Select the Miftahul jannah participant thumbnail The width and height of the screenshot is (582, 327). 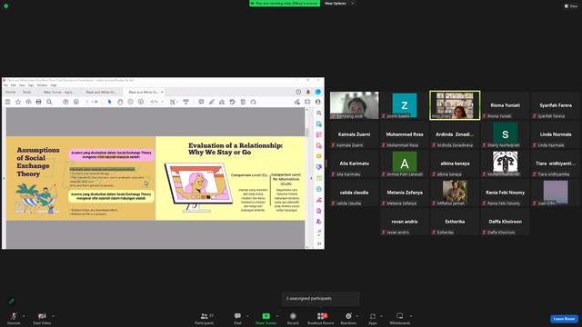(455, 193)
